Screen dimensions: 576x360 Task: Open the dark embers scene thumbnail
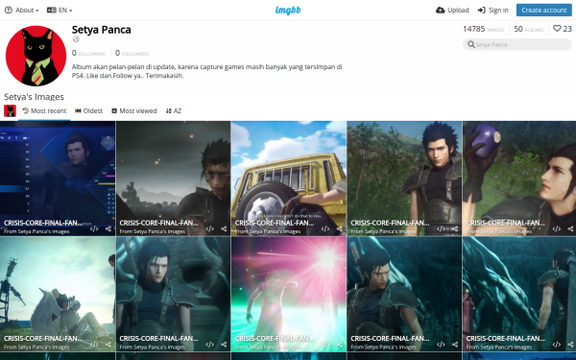pos(173,179)
